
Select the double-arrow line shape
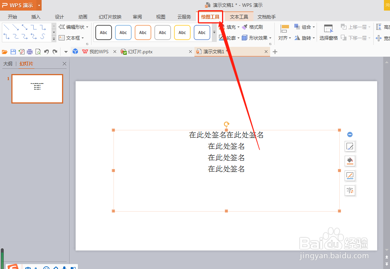[24, 27]
